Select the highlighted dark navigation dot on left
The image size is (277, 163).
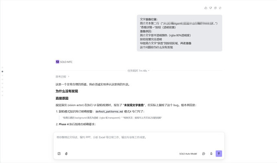pos(2,71)
